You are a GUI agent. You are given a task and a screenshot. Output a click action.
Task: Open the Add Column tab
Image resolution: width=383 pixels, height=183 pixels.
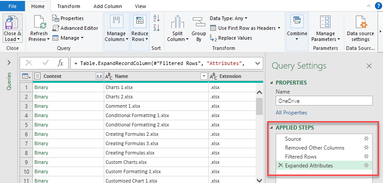(x=107, y=6)
